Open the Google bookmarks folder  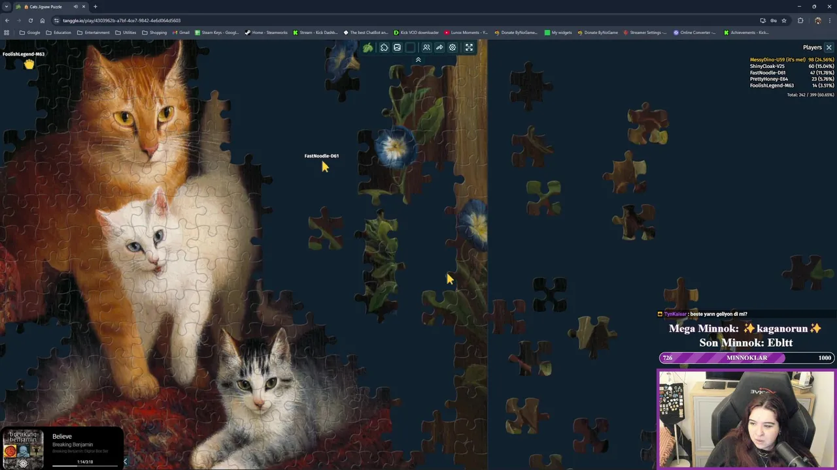(30, 33)
